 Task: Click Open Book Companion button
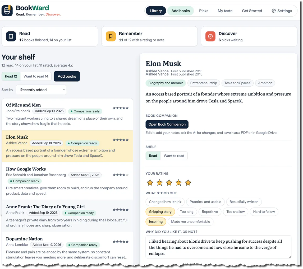167,124
